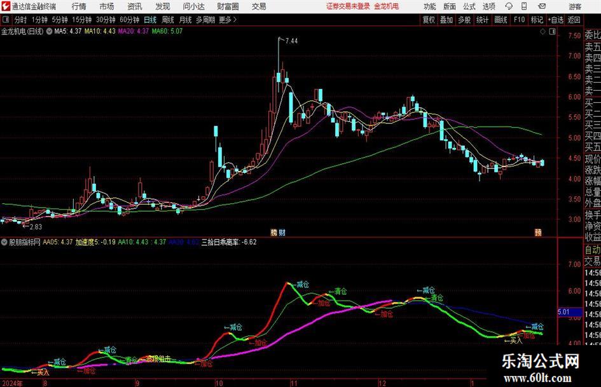Click the MA20: 4.37 indicator label
The width and height of the screenshot is (601, 387).
pyautogui.click(x=134, y=31)
